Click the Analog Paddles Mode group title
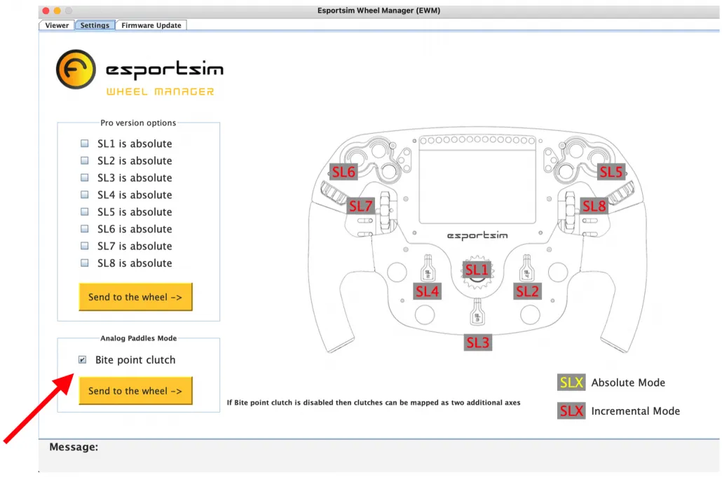Image resolution: width=722 pixels, height=477 pixels. [x=139, y=338]
